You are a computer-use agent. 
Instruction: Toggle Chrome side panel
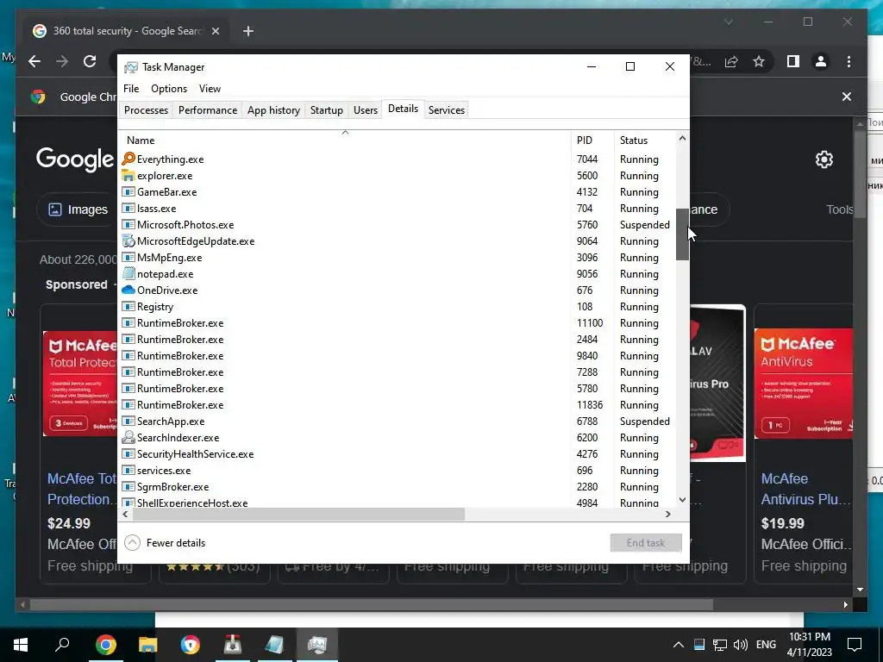[793, 61]
